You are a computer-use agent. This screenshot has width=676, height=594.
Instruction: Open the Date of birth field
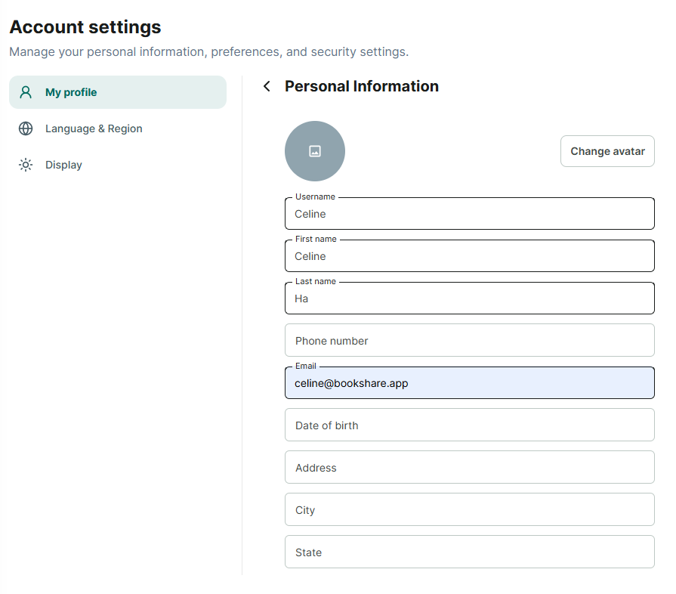(470, 425)
